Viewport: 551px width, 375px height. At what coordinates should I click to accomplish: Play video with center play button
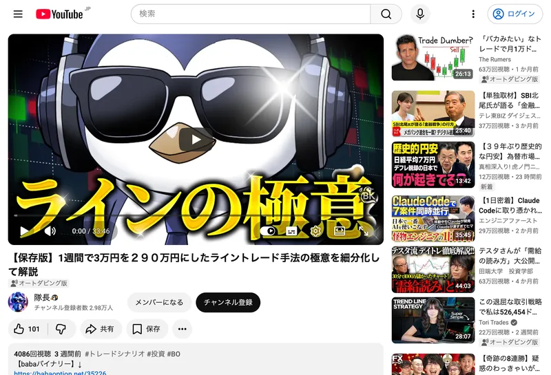click(196, 140)
